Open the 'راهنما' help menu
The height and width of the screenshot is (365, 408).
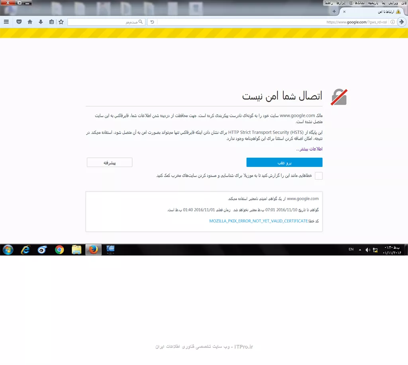pyautogui.click(x=329, y=3)
